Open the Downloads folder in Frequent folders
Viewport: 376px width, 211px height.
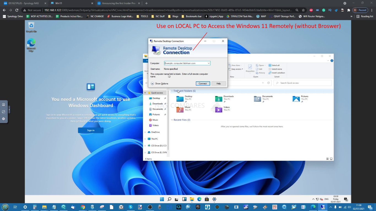[224, 99]
